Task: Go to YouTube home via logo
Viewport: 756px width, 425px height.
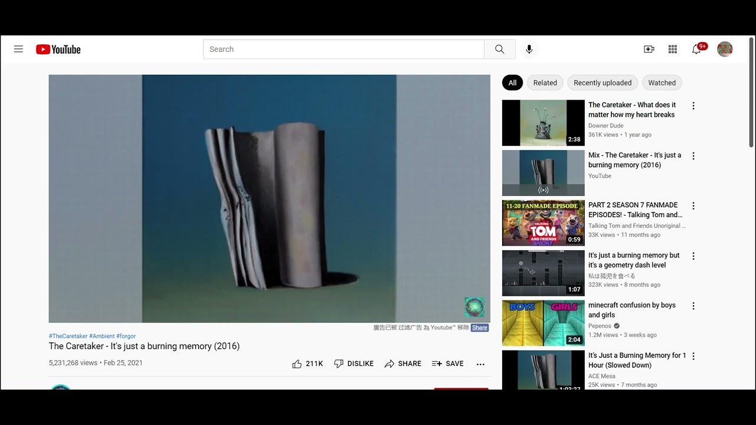Action: tap(58, 50)
